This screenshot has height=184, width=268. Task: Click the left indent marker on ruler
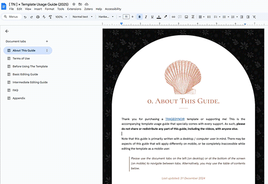click(122, 23)
